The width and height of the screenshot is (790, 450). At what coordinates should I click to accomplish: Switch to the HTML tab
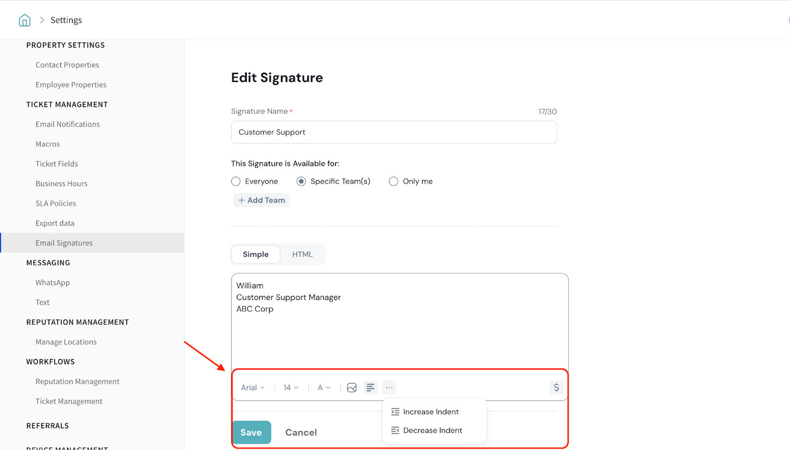pos(302,255)
